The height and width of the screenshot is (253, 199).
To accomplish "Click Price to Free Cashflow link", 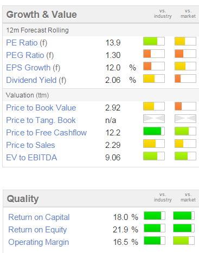I will [x=47, y=133].
